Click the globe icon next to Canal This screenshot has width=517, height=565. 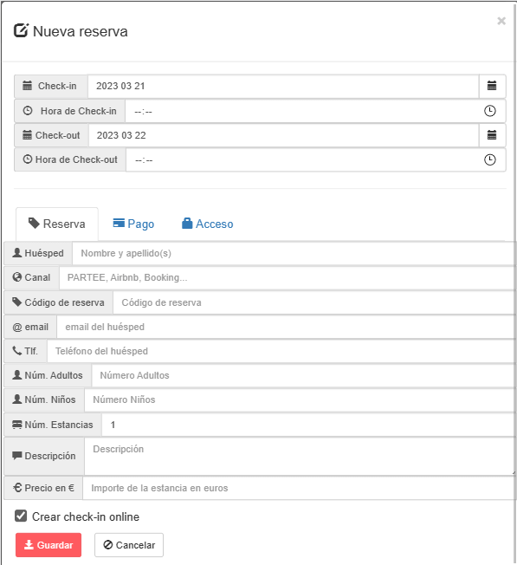coord(17,277)
